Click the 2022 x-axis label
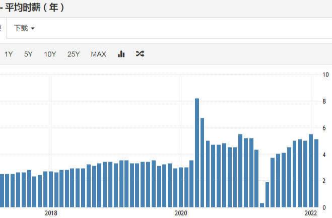332x218 pixels. tap(310, 213)
